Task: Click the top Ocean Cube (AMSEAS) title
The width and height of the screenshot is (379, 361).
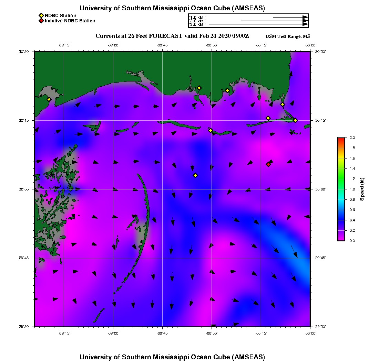Action: tap(172, 8)
